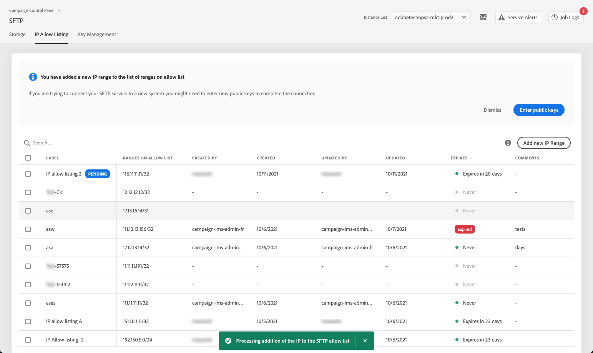Click the range 116.11.11.11/32
The height and width of the screenshot is (353, 593).
coord(136,174)
